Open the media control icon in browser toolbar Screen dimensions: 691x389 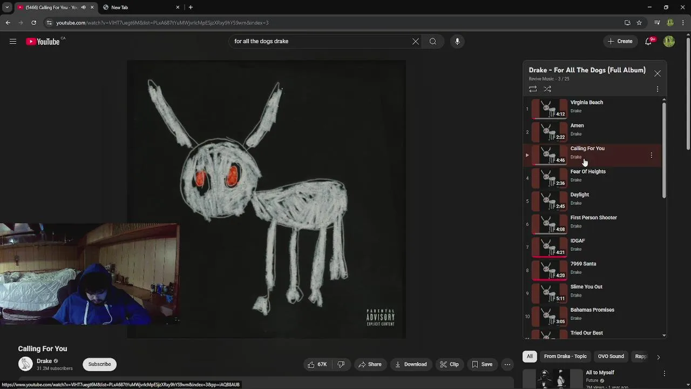657,23
